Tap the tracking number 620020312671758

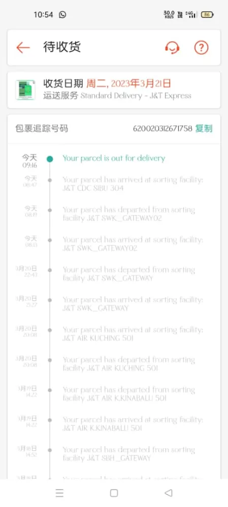coord(162,129)
